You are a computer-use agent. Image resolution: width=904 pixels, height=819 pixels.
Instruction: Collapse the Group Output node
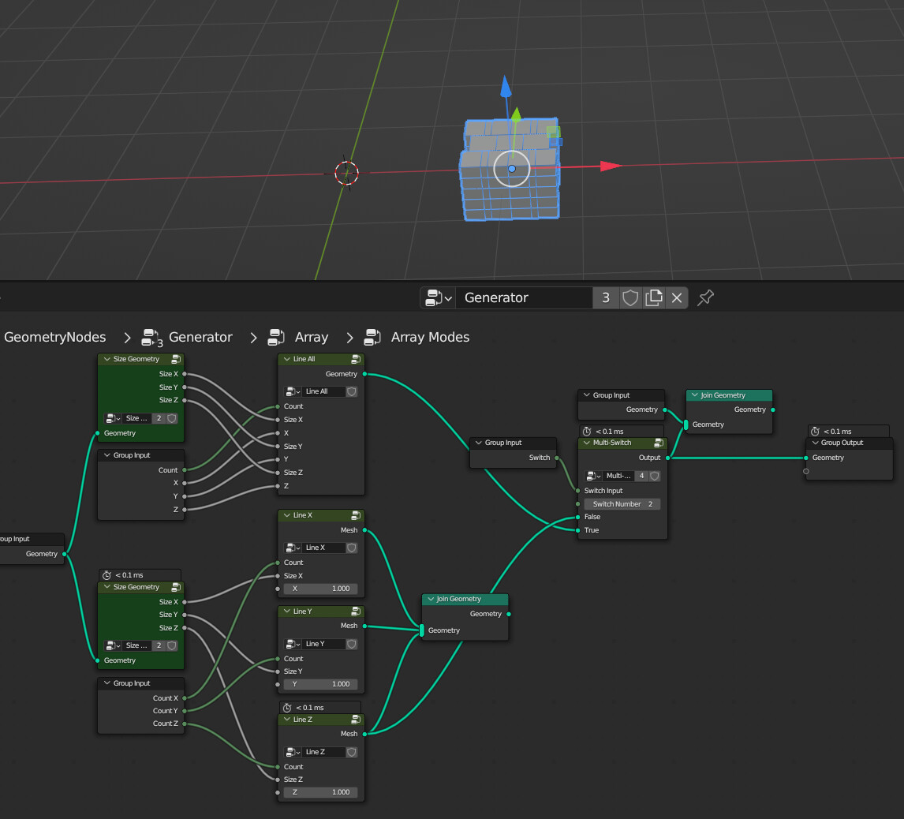pyautogui.click(x=815, y=443)
